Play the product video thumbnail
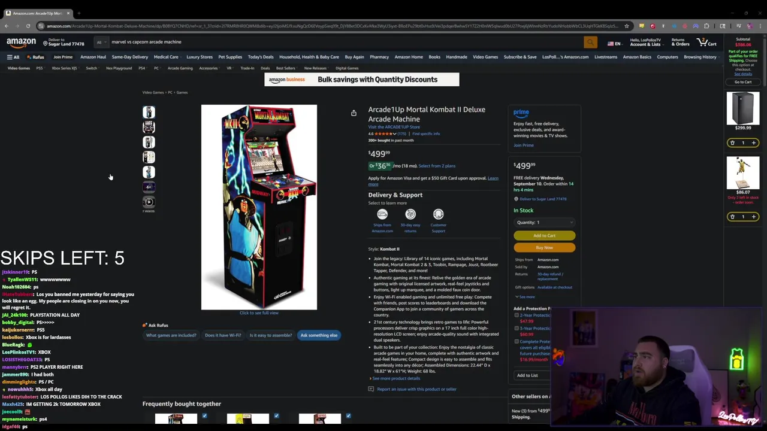Image resolution: width=767 pixels, height=431 pixels. pyautogui.click(x=149, y=202)
